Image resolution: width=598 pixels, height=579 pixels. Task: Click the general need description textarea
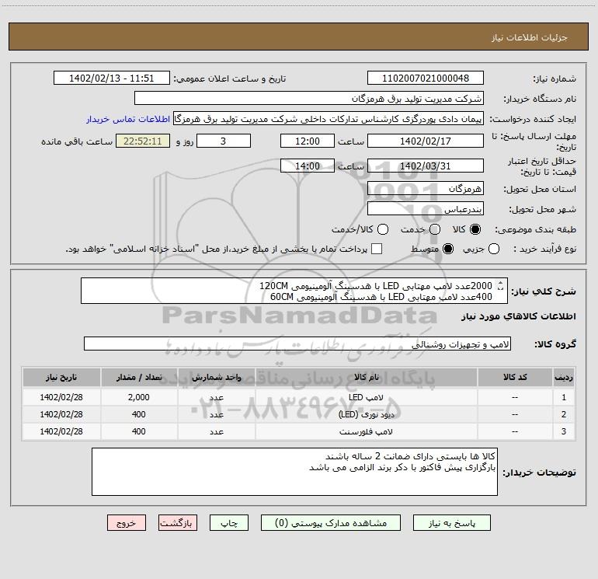point(294,291)
